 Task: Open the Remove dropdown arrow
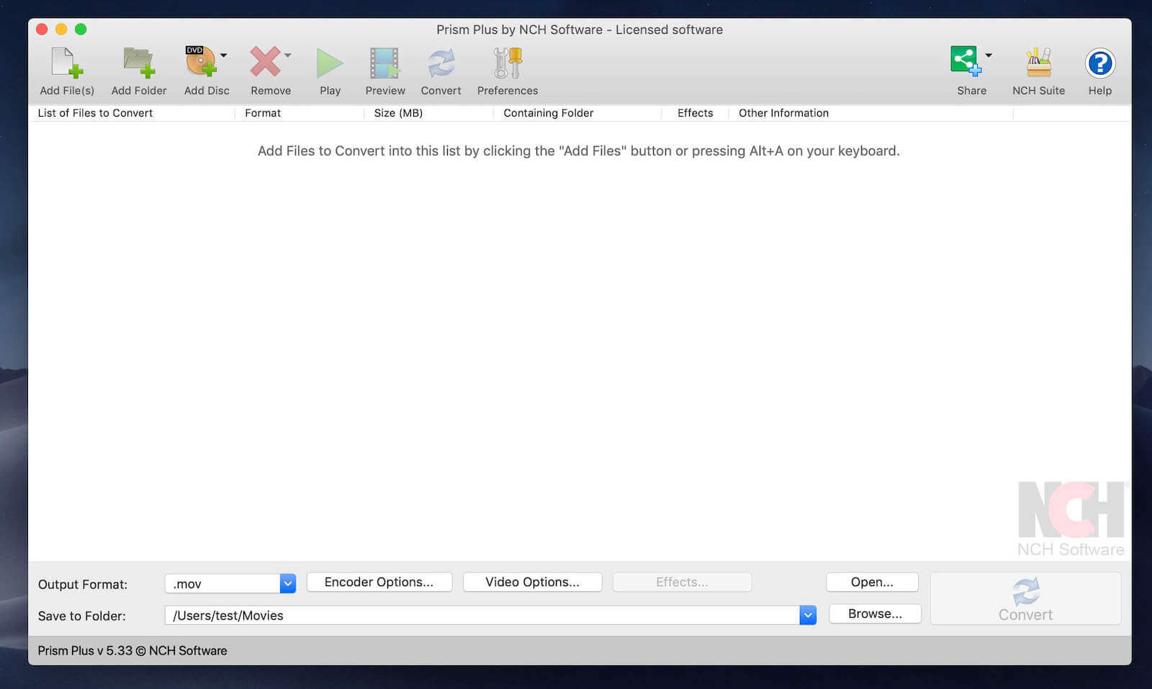point(288,55)
